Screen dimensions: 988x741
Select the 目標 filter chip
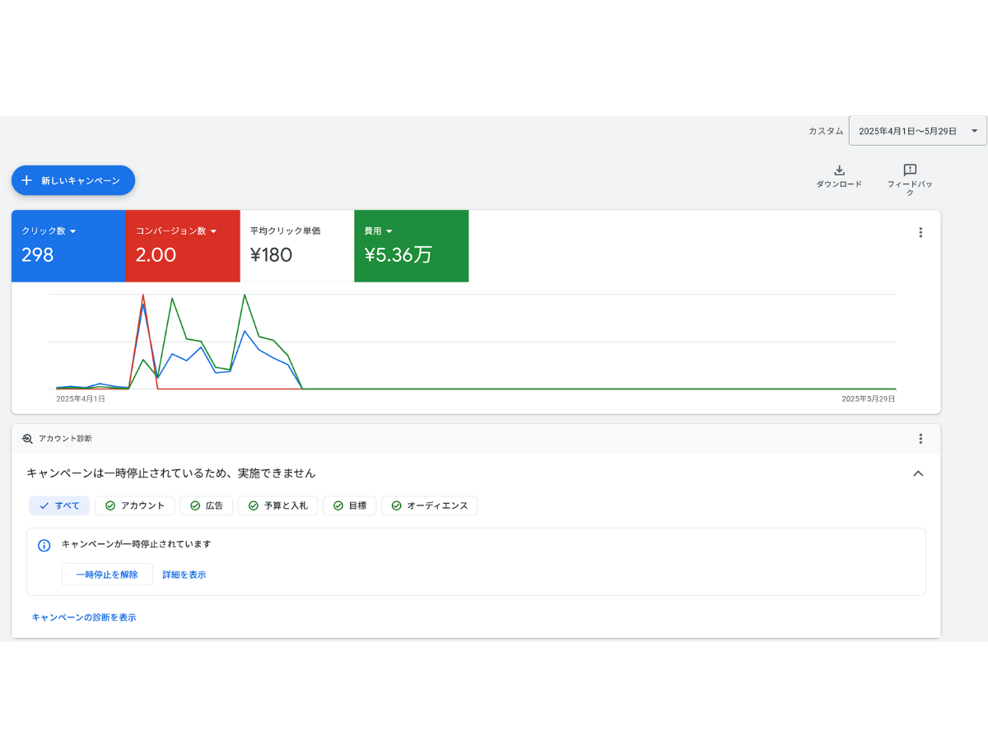(x=350, y=506)
